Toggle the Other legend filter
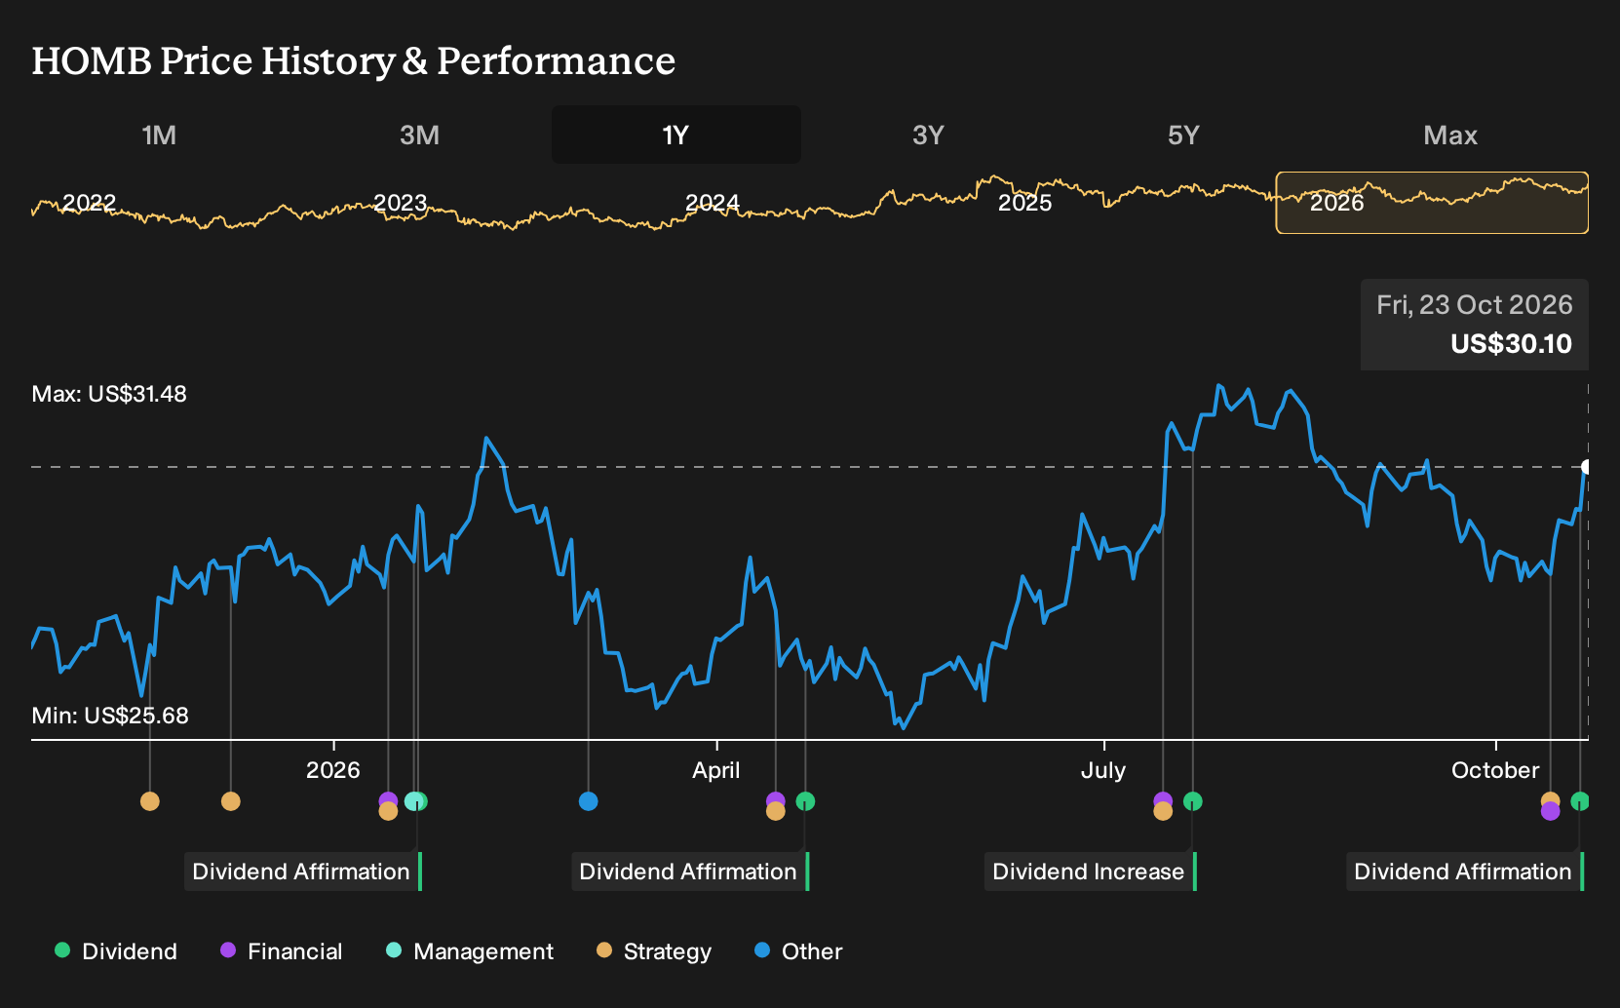Screen dimensions: 1620x1008 click(798, 950)
